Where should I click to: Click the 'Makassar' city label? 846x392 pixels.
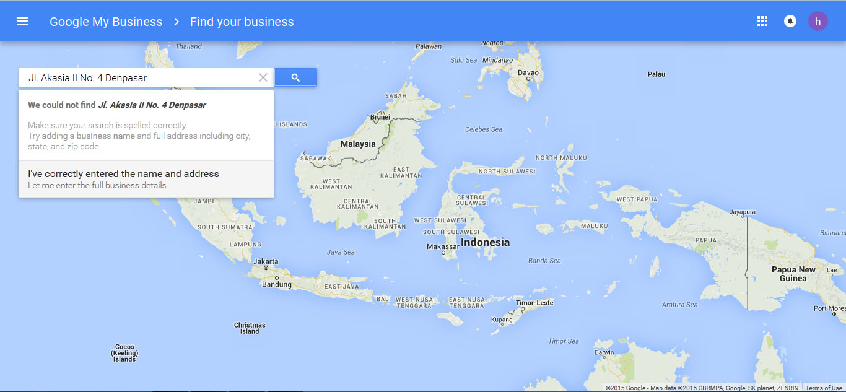(x=443, y=246)
